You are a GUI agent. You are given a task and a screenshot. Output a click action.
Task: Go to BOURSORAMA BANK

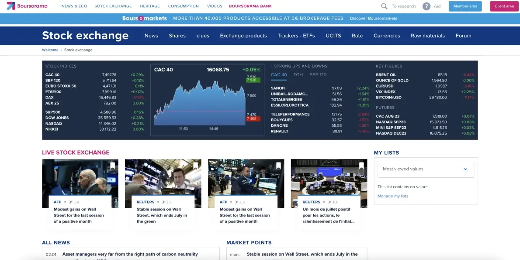click(x=250, y=6)
